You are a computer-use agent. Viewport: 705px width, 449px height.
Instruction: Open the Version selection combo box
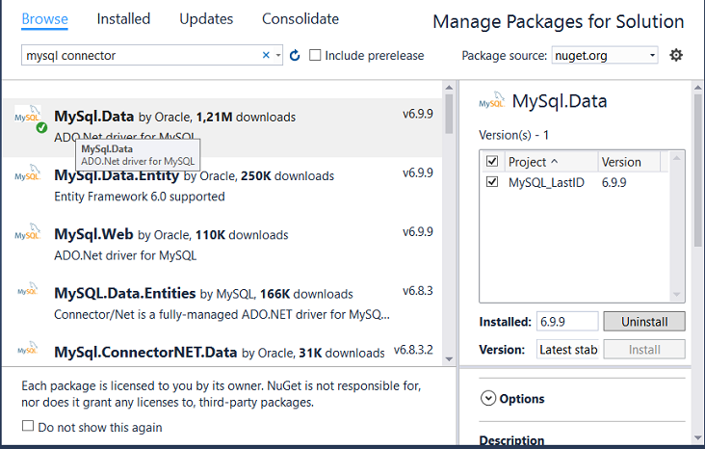point(567,350)
